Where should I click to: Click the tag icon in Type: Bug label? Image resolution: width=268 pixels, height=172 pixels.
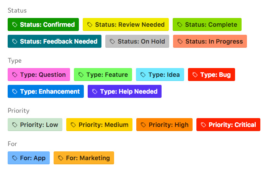(195, 75)
